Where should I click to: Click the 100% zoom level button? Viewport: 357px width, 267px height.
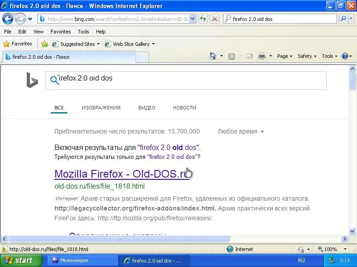coord(328,249)
